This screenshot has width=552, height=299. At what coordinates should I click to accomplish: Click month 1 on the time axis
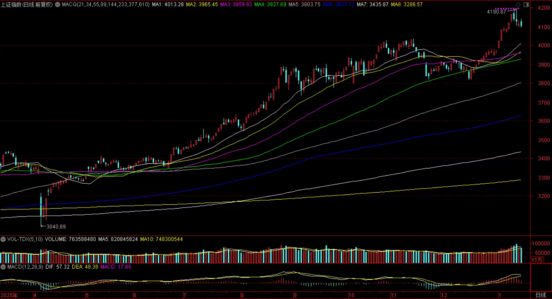click(500, 296)
